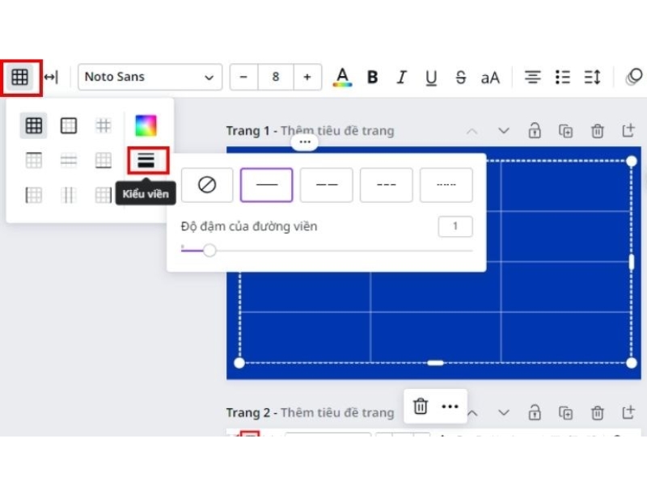Select the outer borders option
The width and height of the screenshot is (647, 485).
(69, 125)
